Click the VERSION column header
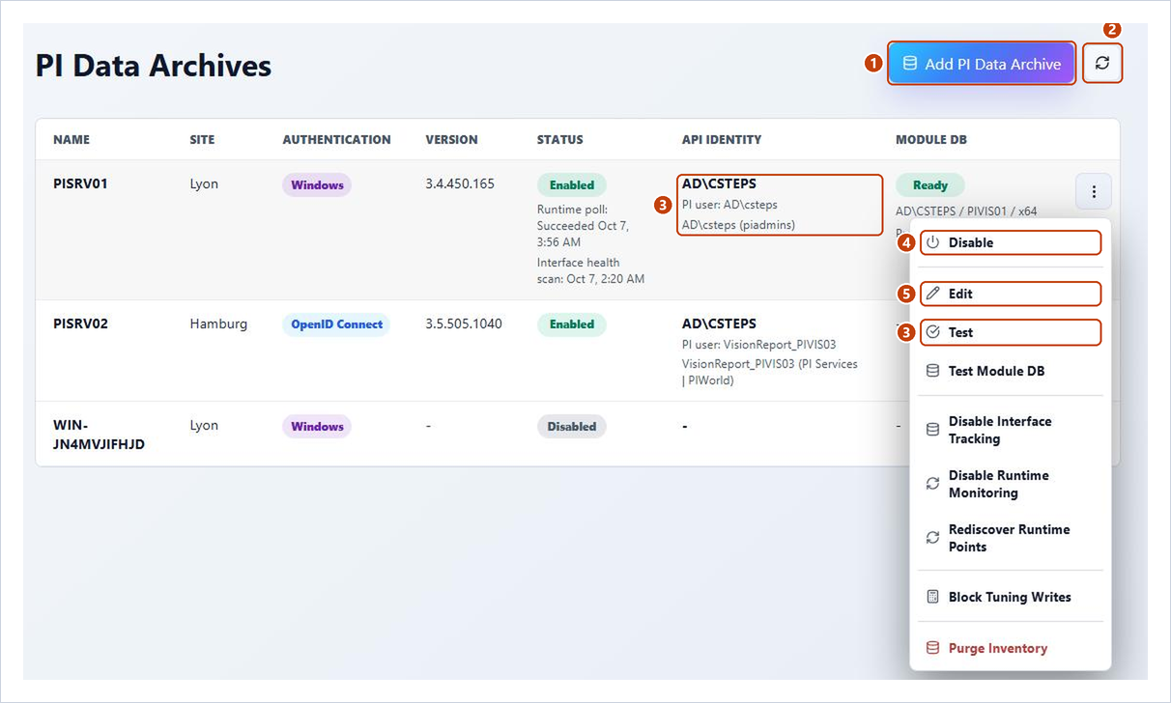 tap(451, 139)
